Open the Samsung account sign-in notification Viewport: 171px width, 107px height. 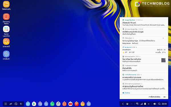click(144, 86)
